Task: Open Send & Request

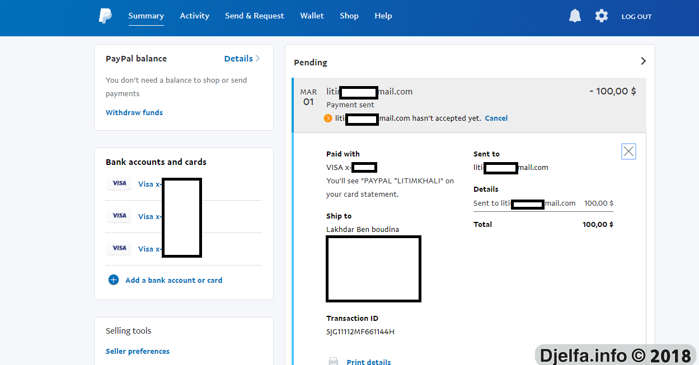Action: pos(255,16)
